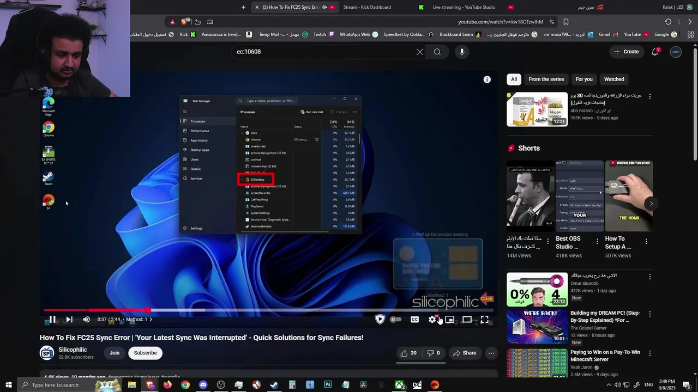This screenshot has width=698, height=392.
Task: Open Firefox from the taskbar
Action: point(167,385)
